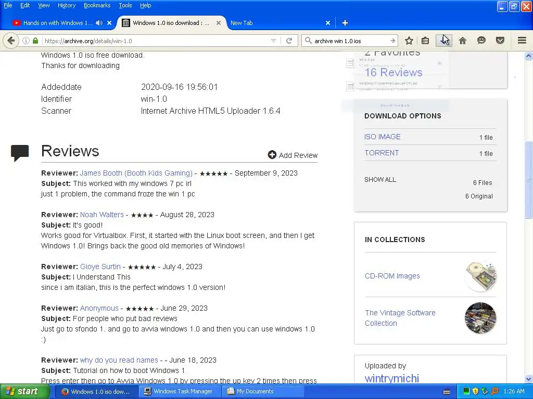
Task: Click the search go arrow in search box
Action: click(x=392, y=41)
